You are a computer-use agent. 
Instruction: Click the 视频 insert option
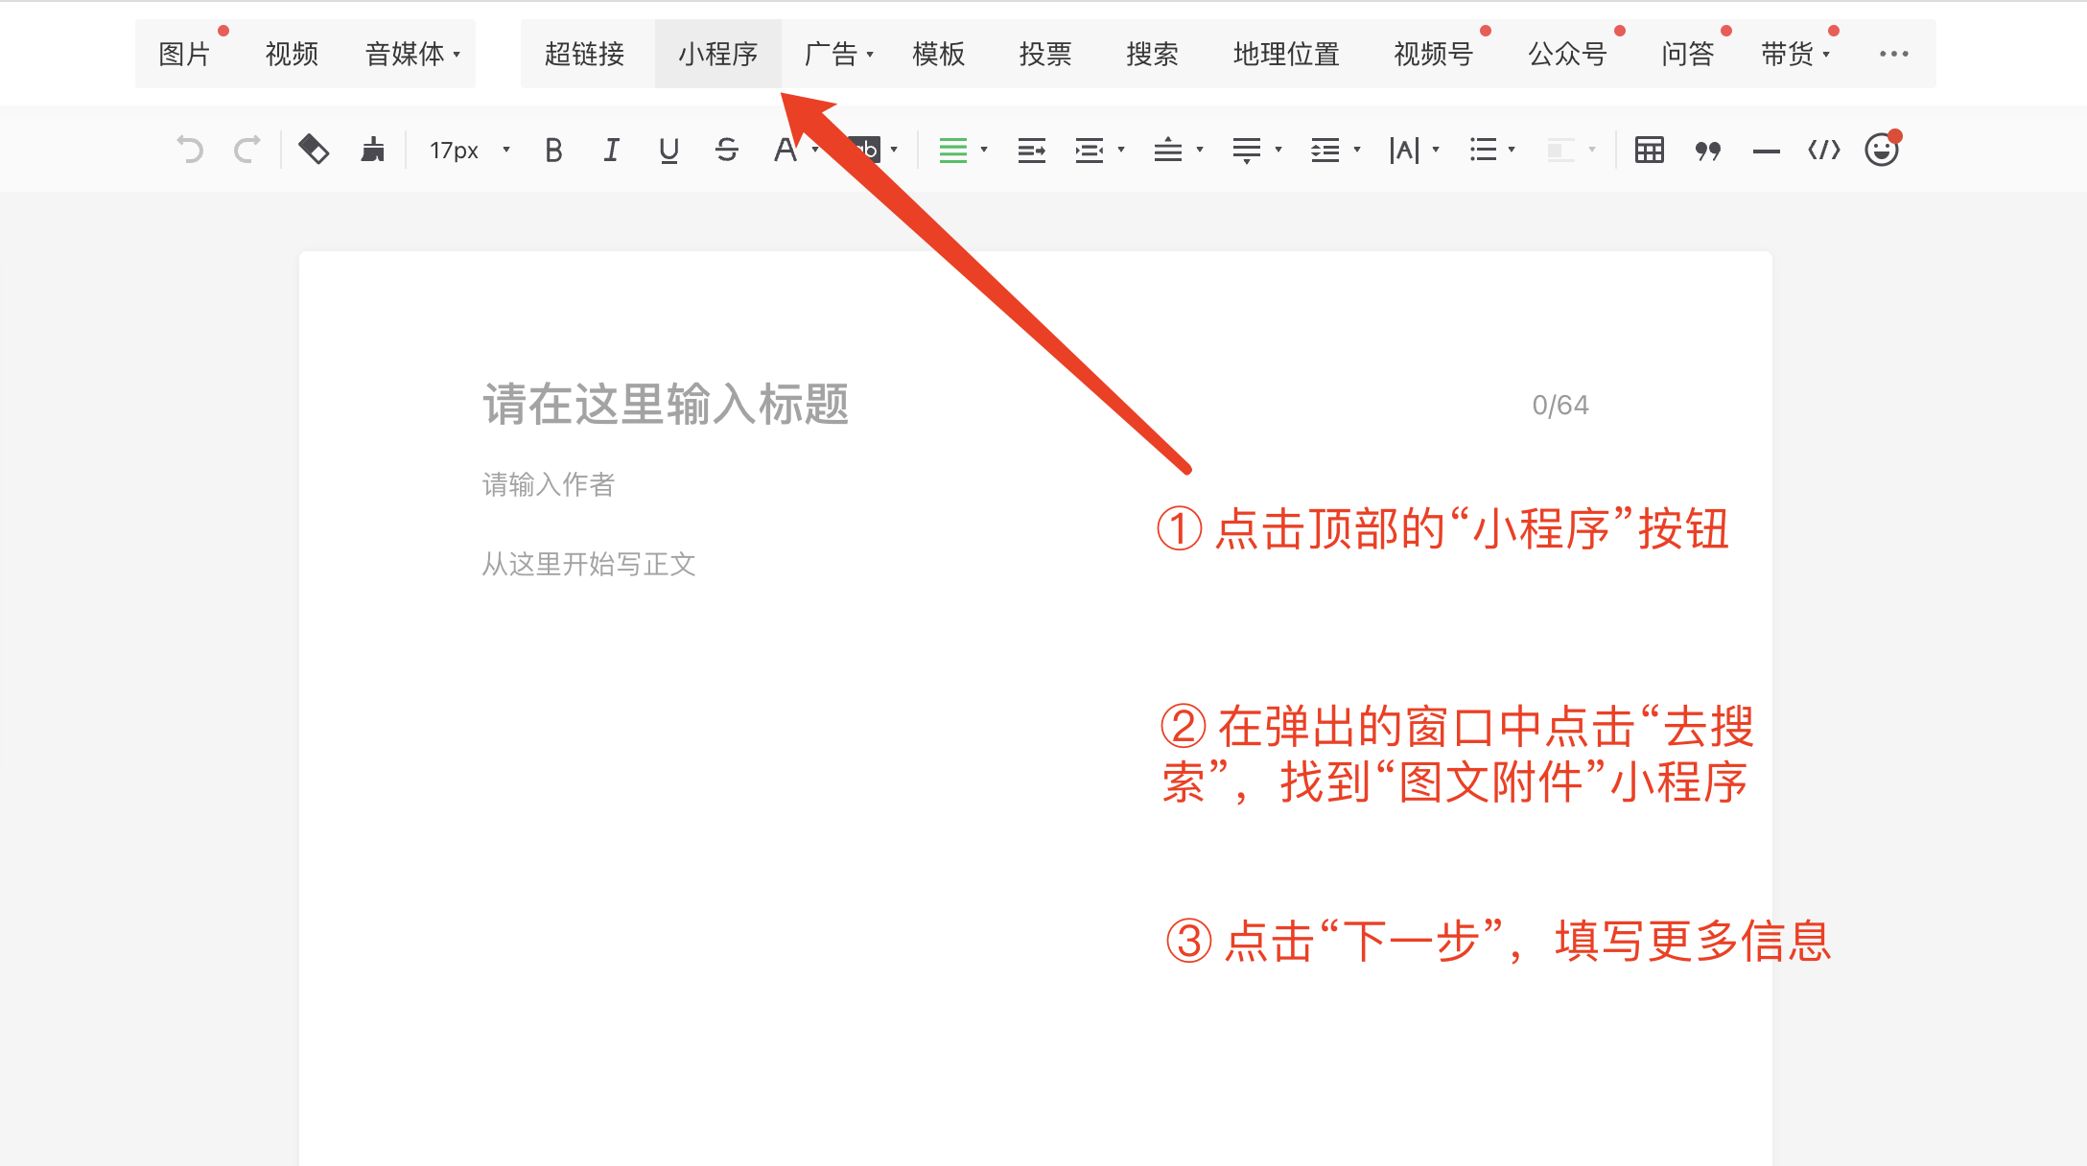point(292,54)
